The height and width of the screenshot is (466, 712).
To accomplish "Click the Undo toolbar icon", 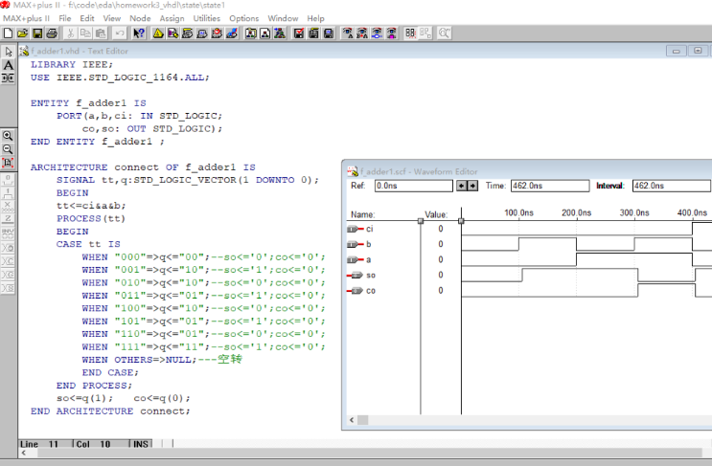I will point(120,33).
